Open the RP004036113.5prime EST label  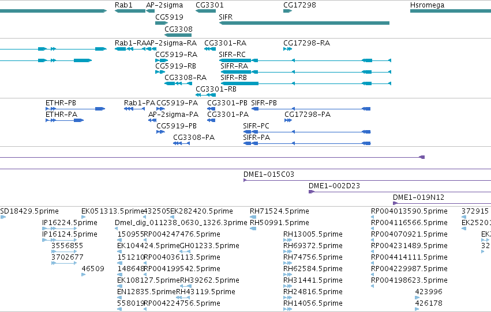pyautogui.click(x=182, y=258)
